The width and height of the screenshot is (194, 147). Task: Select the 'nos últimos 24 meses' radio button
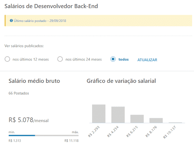(x=60, y=59)
